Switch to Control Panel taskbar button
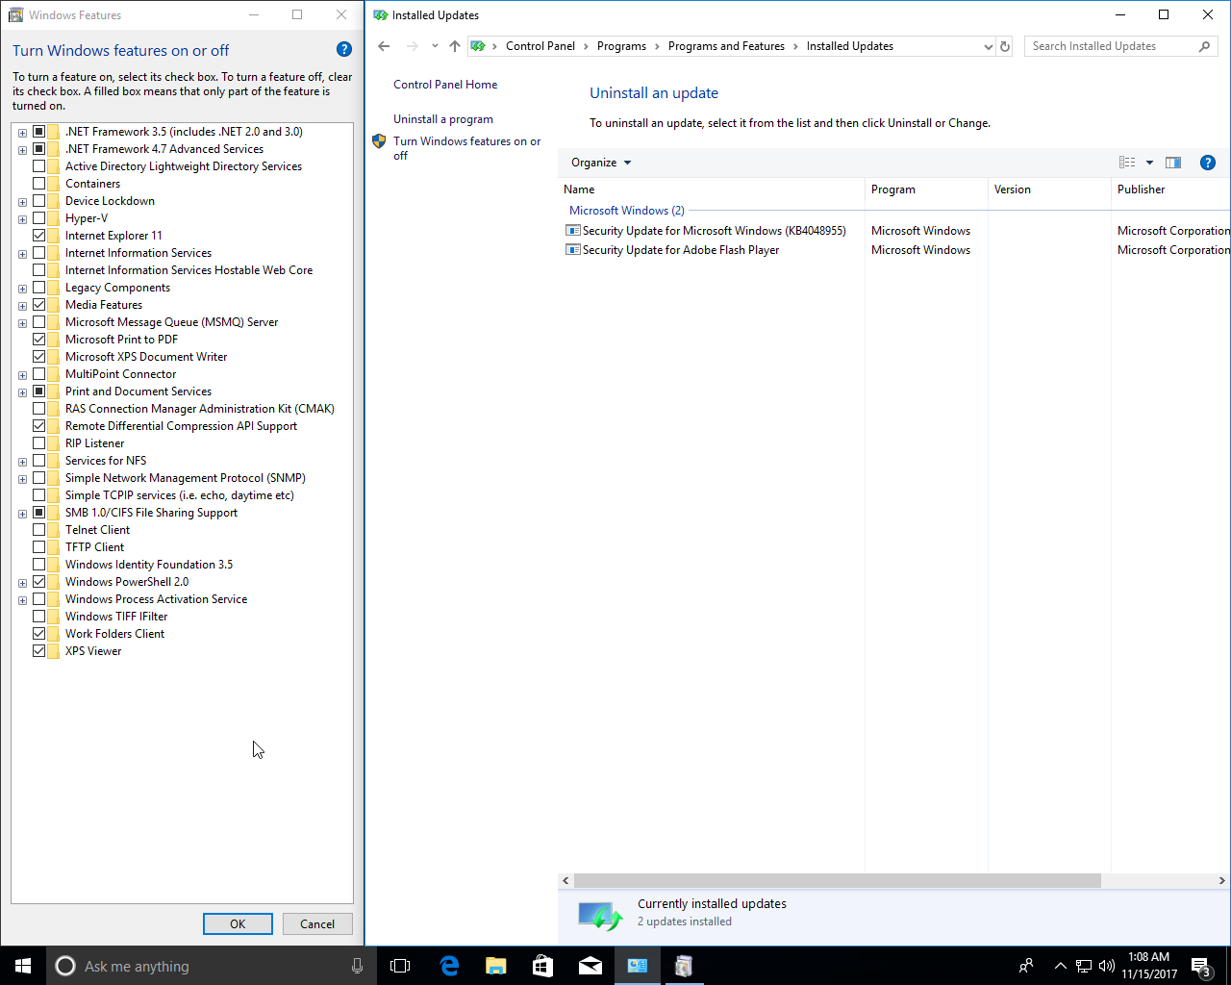The image size is (1231, 985). tap(638, 966)
